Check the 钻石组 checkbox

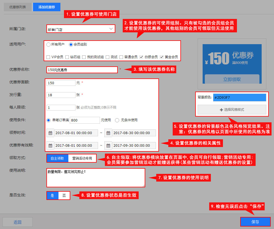67,57
